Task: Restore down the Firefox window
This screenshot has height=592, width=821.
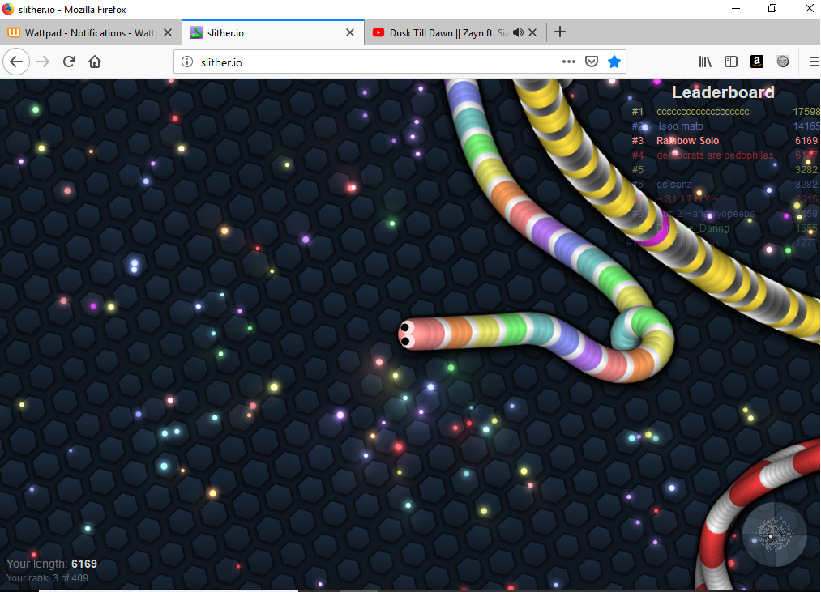Action: [772, 8]
